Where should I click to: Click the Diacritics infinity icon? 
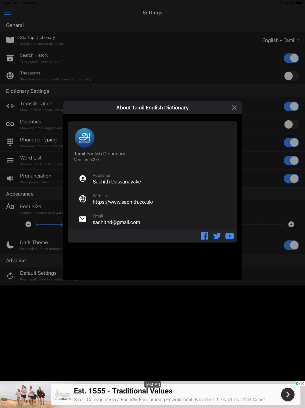(10, 124)
